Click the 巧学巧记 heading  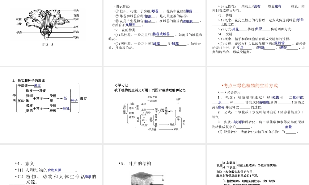click(121, 85)
